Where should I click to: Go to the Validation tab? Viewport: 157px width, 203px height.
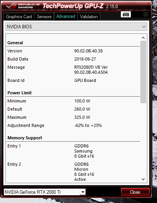[x=89, y=17]
